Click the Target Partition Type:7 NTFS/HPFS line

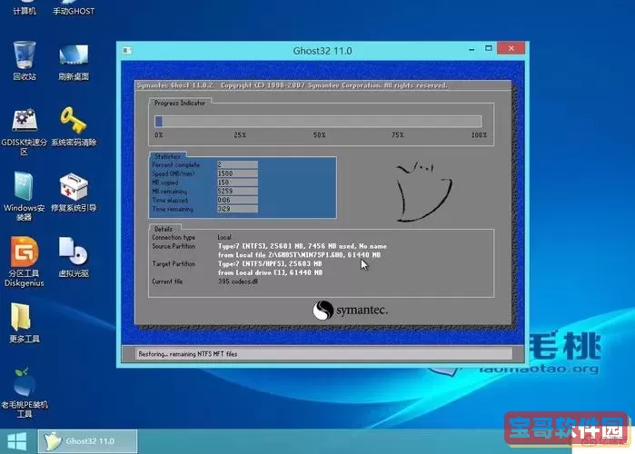coord(270,264)
